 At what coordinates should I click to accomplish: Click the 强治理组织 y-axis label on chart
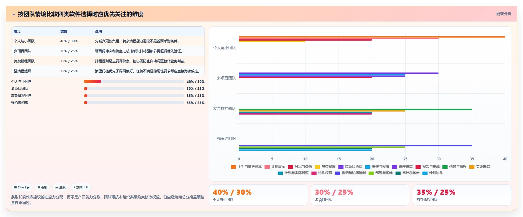pos(226,139)
